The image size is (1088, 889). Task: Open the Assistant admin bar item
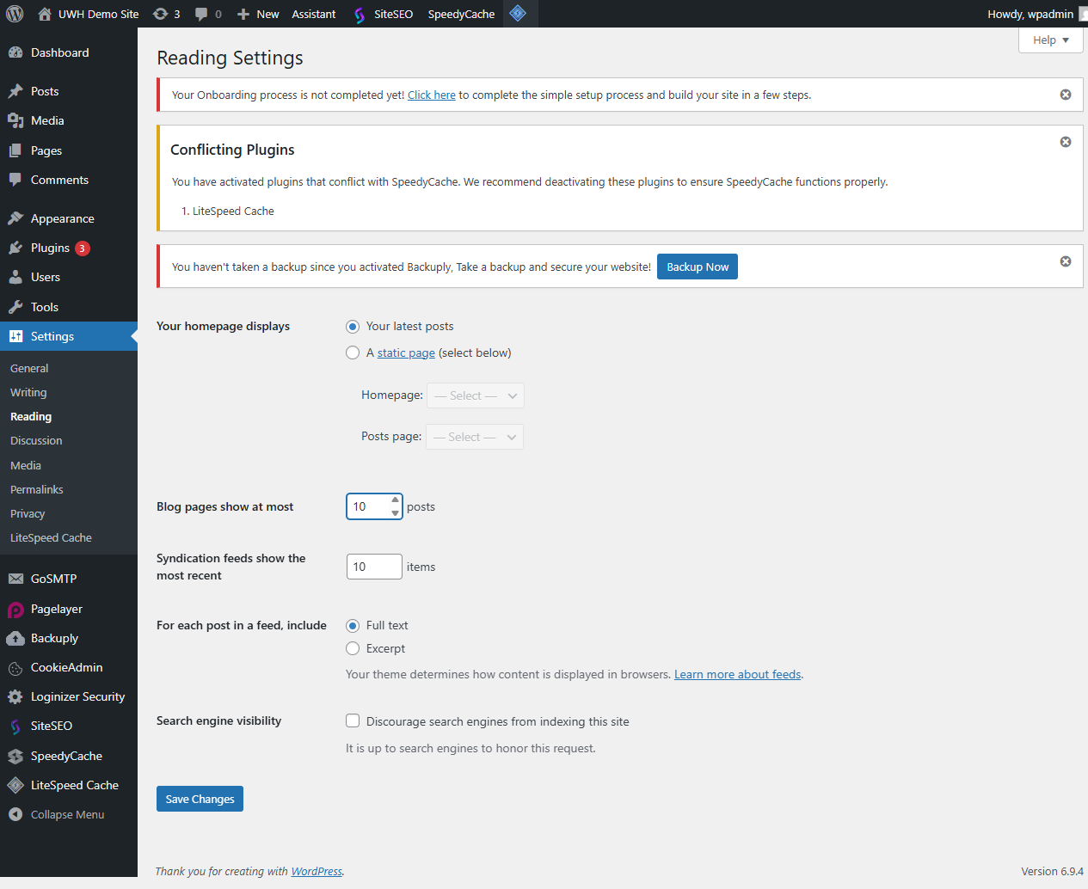313,14
